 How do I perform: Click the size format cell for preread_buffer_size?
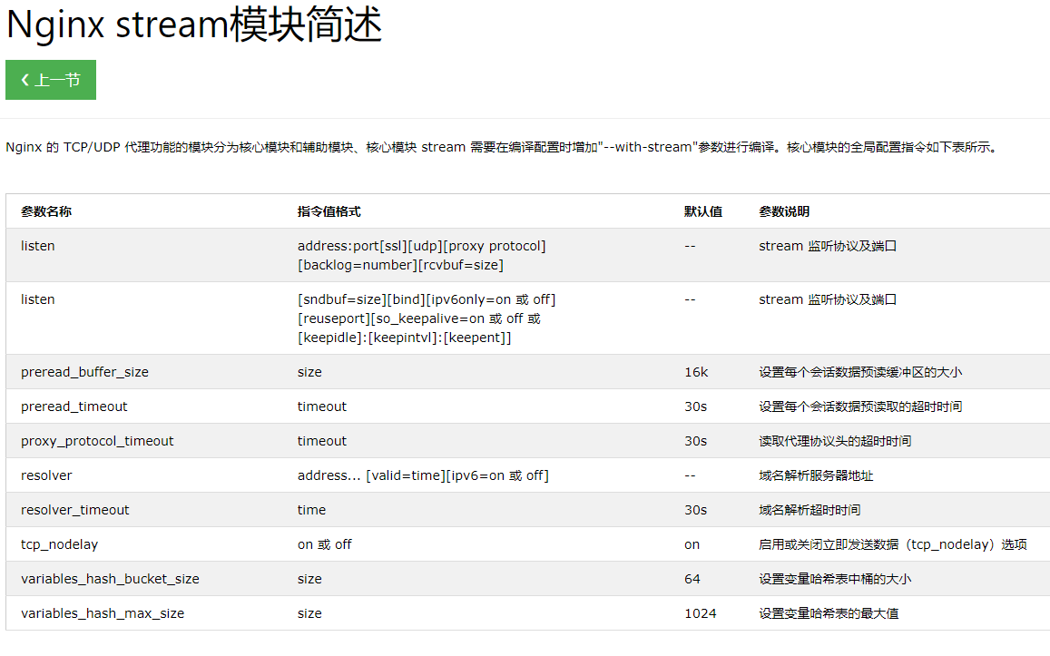[309, 372]
